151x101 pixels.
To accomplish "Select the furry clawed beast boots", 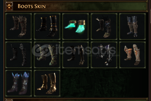I will (x=19, y=27).
